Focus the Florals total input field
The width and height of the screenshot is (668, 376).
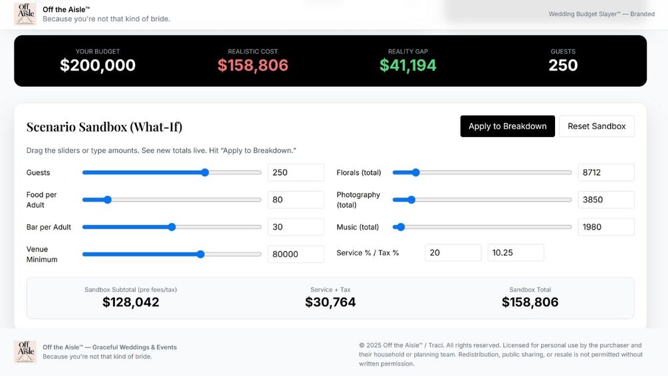tap(606, 172)
